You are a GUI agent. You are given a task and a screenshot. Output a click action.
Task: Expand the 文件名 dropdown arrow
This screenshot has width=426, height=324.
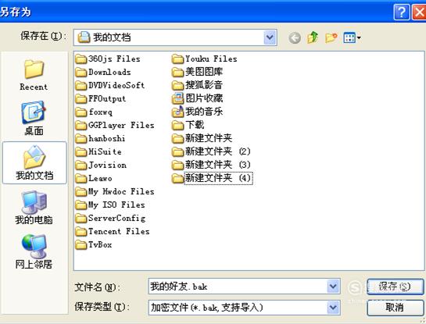333,287
